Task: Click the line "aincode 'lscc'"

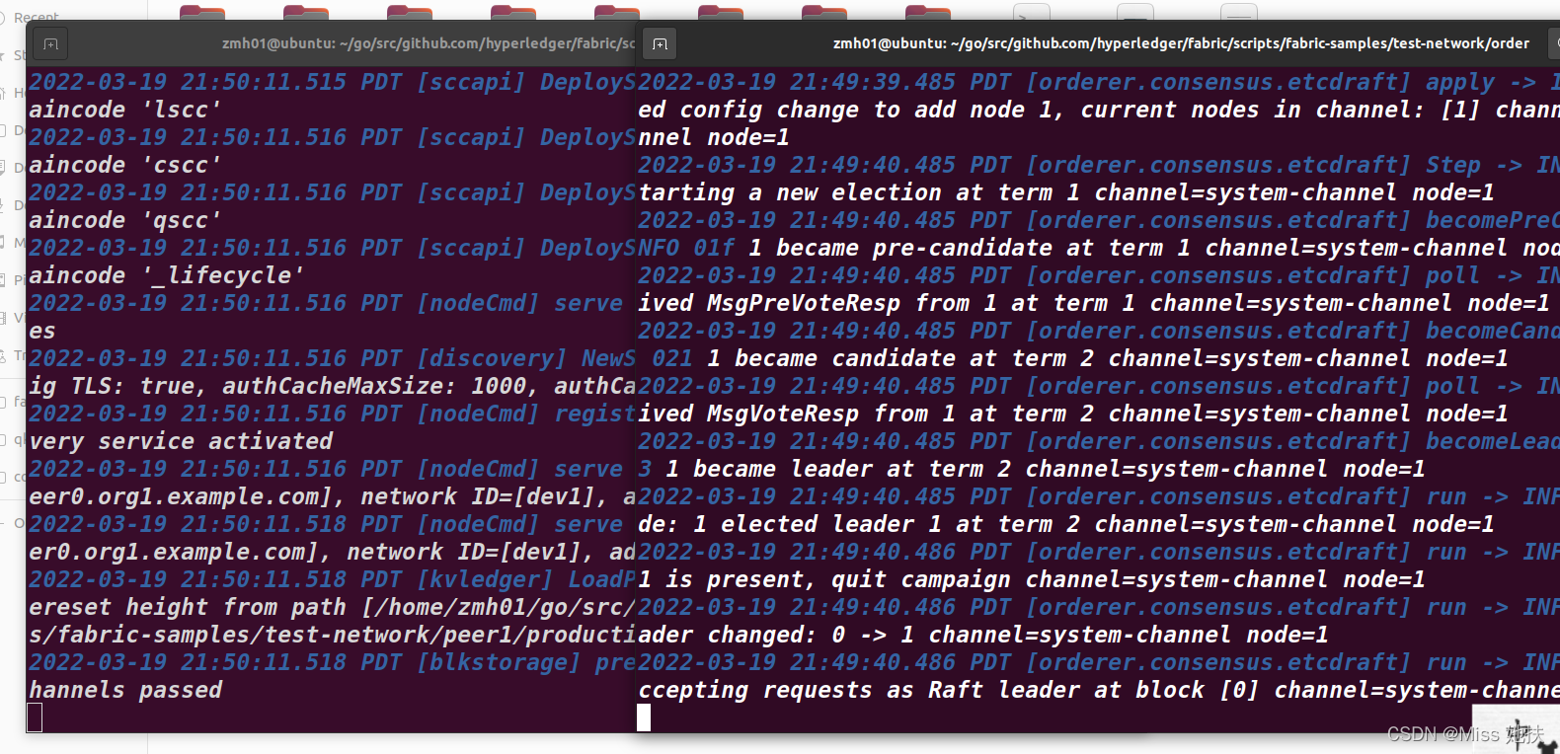Action: tap(125, 110)
